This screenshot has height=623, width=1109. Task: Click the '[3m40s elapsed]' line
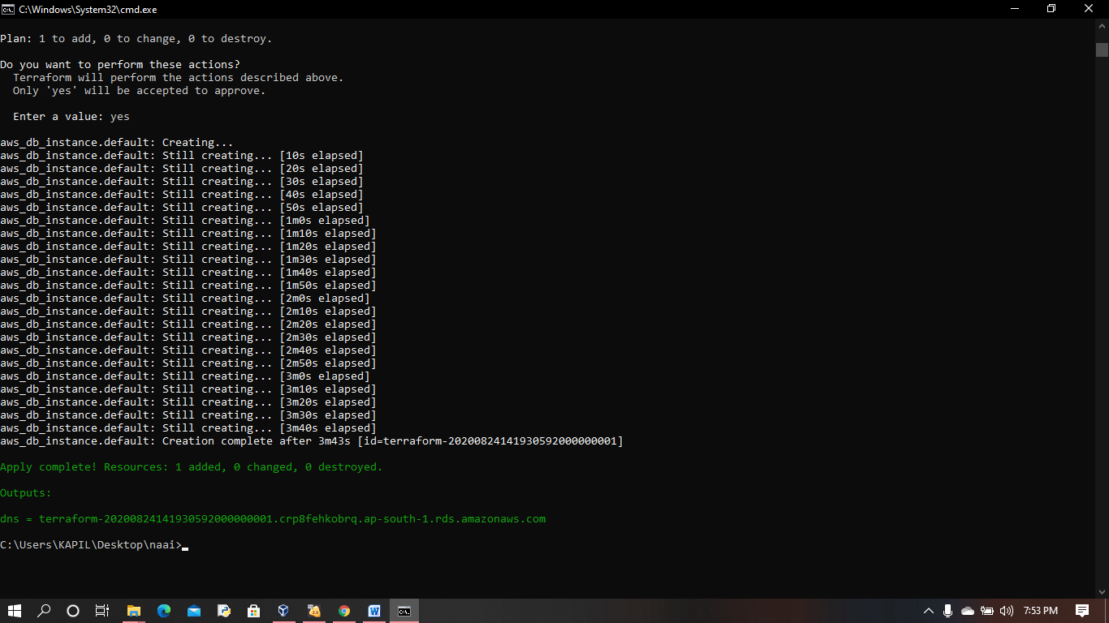coord(188,428)
